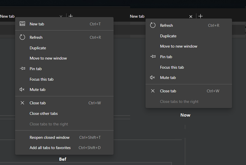The image size is (246, 165).
Task: Choose Focus this tab in left menu
Action: (x=64, y=79)
